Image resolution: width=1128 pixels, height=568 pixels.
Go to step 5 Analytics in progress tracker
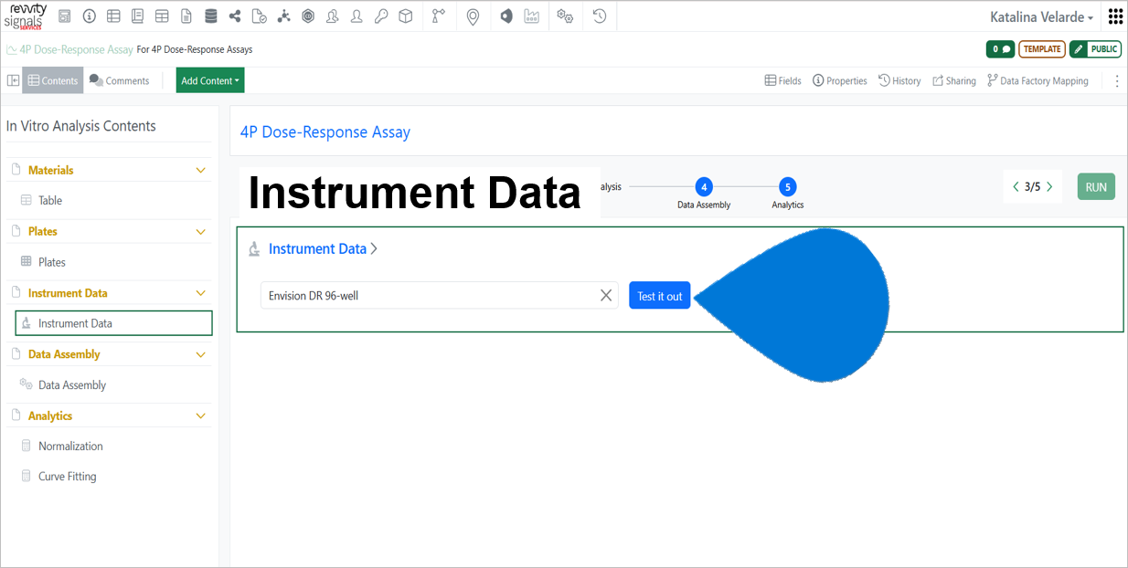(x=787, y=187)
